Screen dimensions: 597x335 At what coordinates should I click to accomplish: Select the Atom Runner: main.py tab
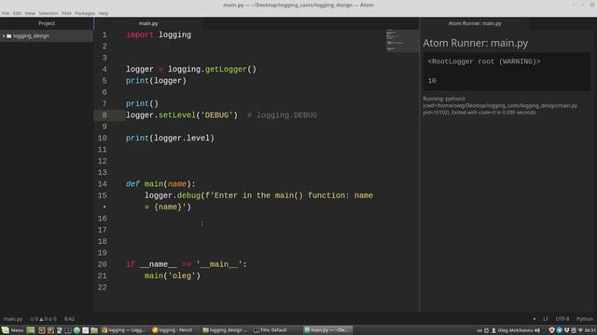475,23
